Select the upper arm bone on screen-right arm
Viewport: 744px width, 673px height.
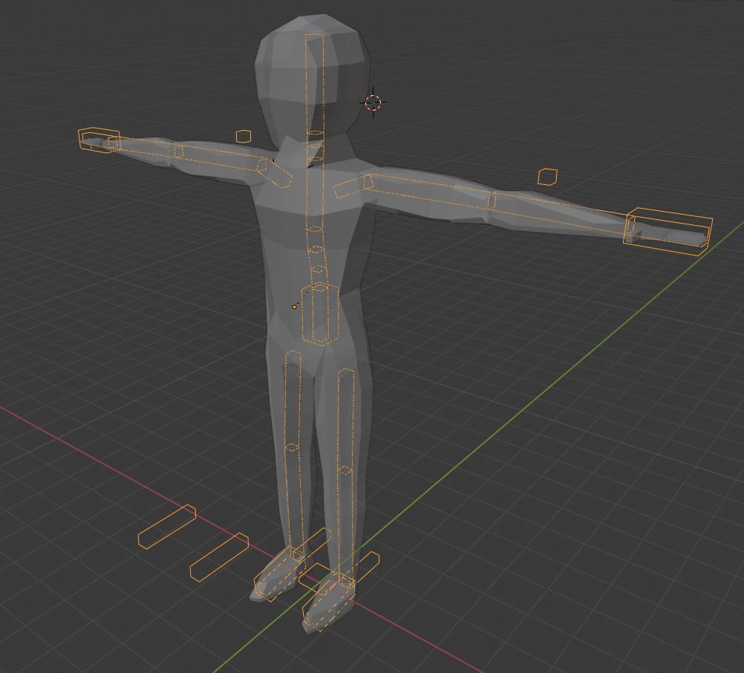[429, 190]
